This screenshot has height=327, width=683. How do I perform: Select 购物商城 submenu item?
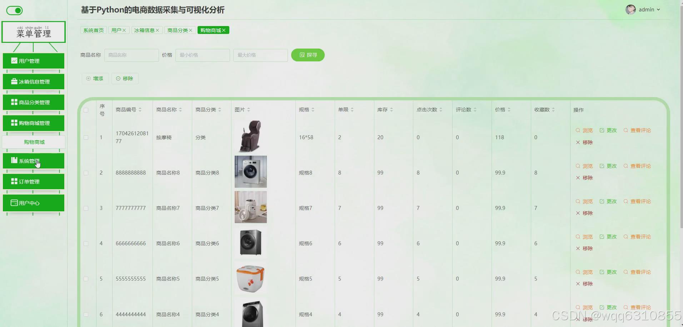34,142
